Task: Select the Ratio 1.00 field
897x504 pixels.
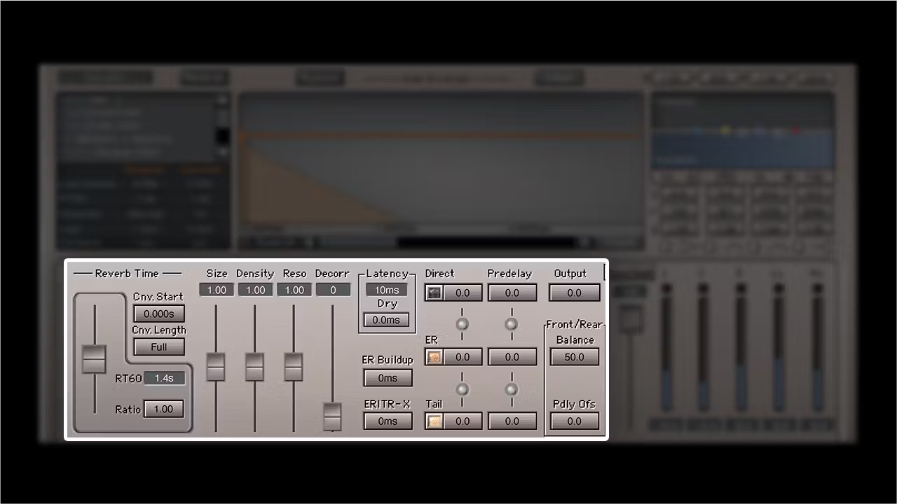Action: pos(163,409)
